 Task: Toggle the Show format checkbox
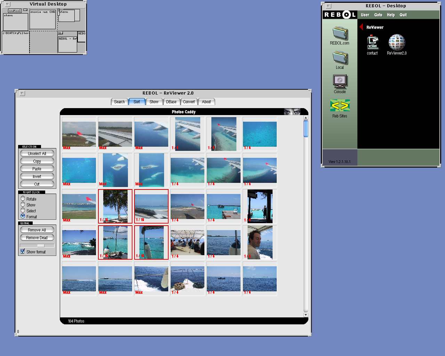coord(23,251)
